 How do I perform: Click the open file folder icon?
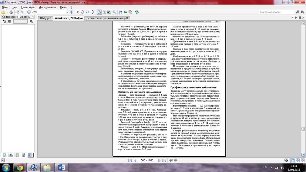(3, 12)
